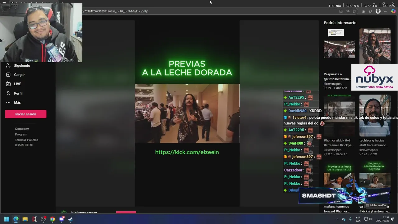Viewport: 398px width, 224px height.
Task: Open the Perfil page
Action: 14,93
